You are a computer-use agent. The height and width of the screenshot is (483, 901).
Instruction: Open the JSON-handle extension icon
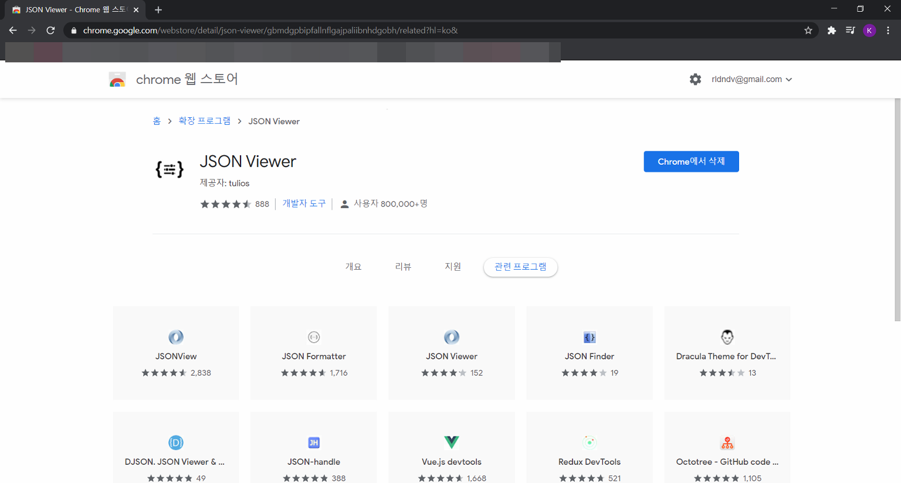pyautogui.click(x=314, y=443)
